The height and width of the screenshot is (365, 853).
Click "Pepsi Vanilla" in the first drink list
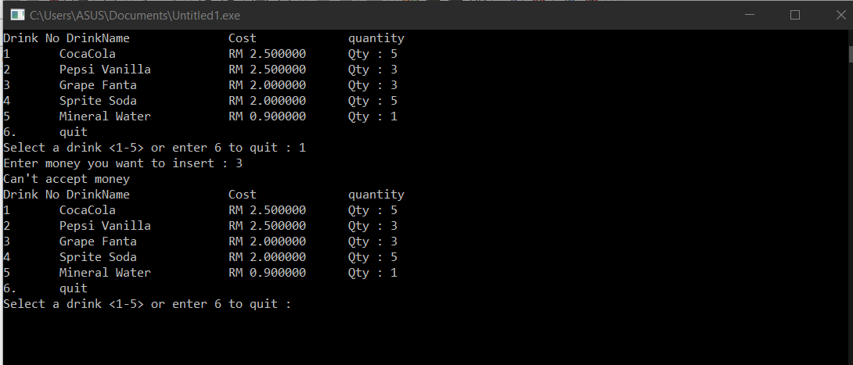tap(105, 70)
